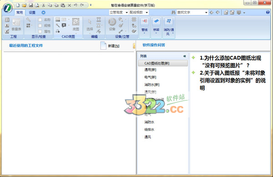Screen dimensions: 273x177
Task: Click the undo arrow icon
Action: (x=76, y=5)
